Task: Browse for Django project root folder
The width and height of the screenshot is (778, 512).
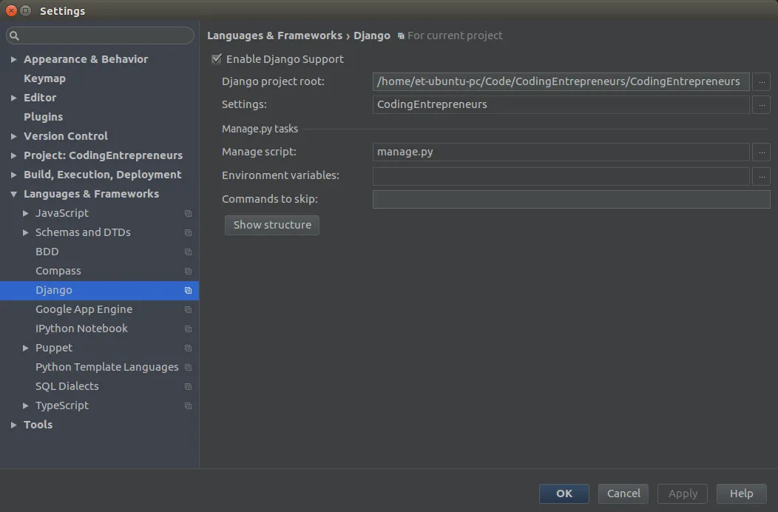Action: click(x=761, y=81)
